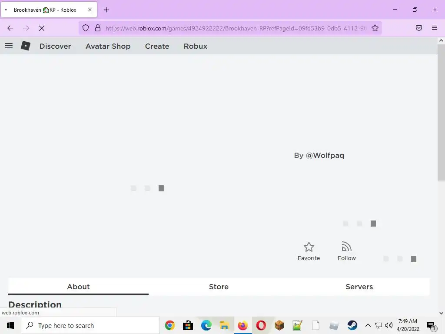
Task: Open the Minecraft block taskbar icon
Action: [x=279, y=325]
